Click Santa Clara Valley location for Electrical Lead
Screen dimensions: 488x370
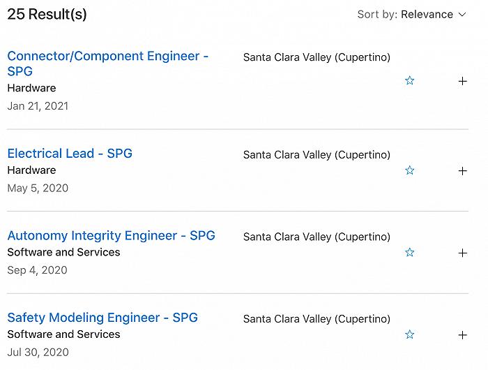pos(317,154)
